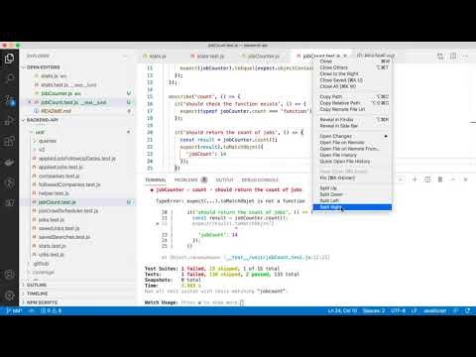The image size is (476, 357).
Task: Select Quick Open File History menu entry
Action: click(352, 161)
